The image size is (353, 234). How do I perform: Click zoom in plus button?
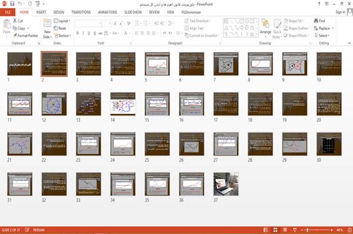click(332, 230)
